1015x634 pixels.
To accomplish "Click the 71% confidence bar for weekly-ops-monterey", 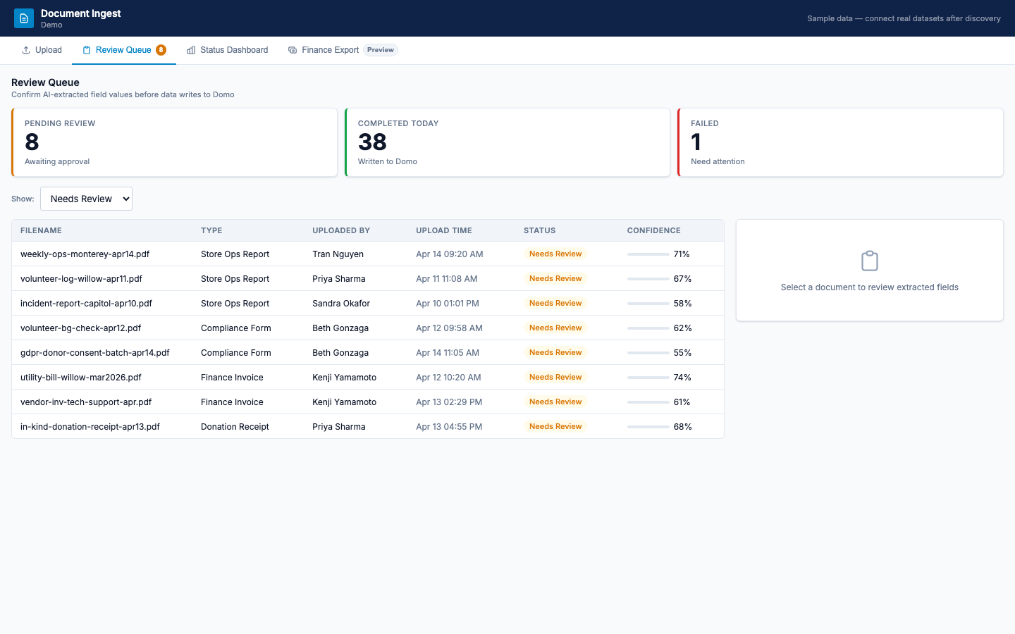I will pyautogui.click(x=648, y=254).
